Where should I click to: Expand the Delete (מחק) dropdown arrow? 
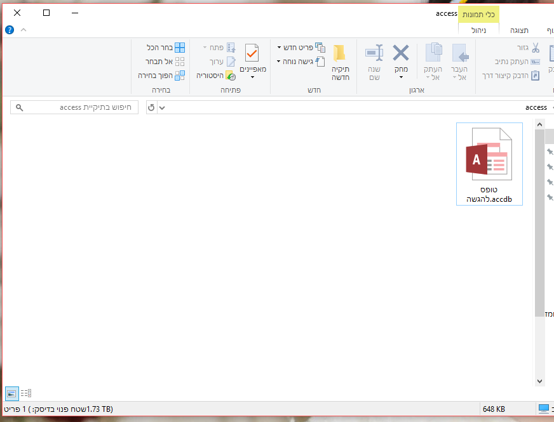(401, 77)
